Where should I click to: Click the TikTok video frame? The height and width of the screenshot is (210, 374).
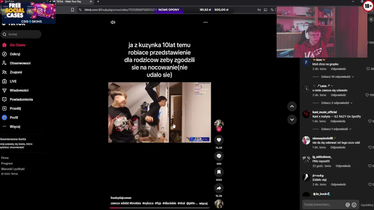click(x=159, y=112)
